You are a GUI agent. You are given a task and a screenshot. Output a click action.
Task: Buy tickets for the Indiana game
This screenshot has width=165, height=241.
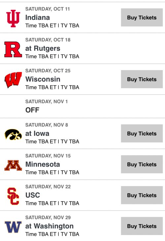pos(142,18)
